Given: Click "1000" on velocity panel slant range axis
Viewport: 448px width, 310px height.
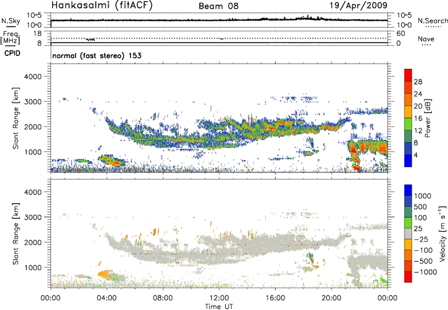Looking at the screenshot, I should (32, 267).
